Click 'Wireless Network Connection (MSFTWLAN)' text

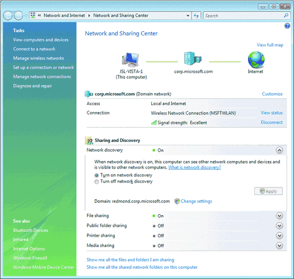point(194,113)
